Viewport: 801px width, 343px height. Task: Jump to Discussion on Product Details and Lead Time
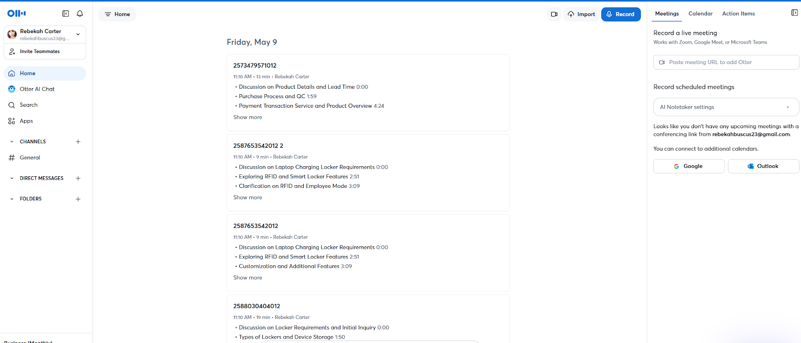pos(303,87)
